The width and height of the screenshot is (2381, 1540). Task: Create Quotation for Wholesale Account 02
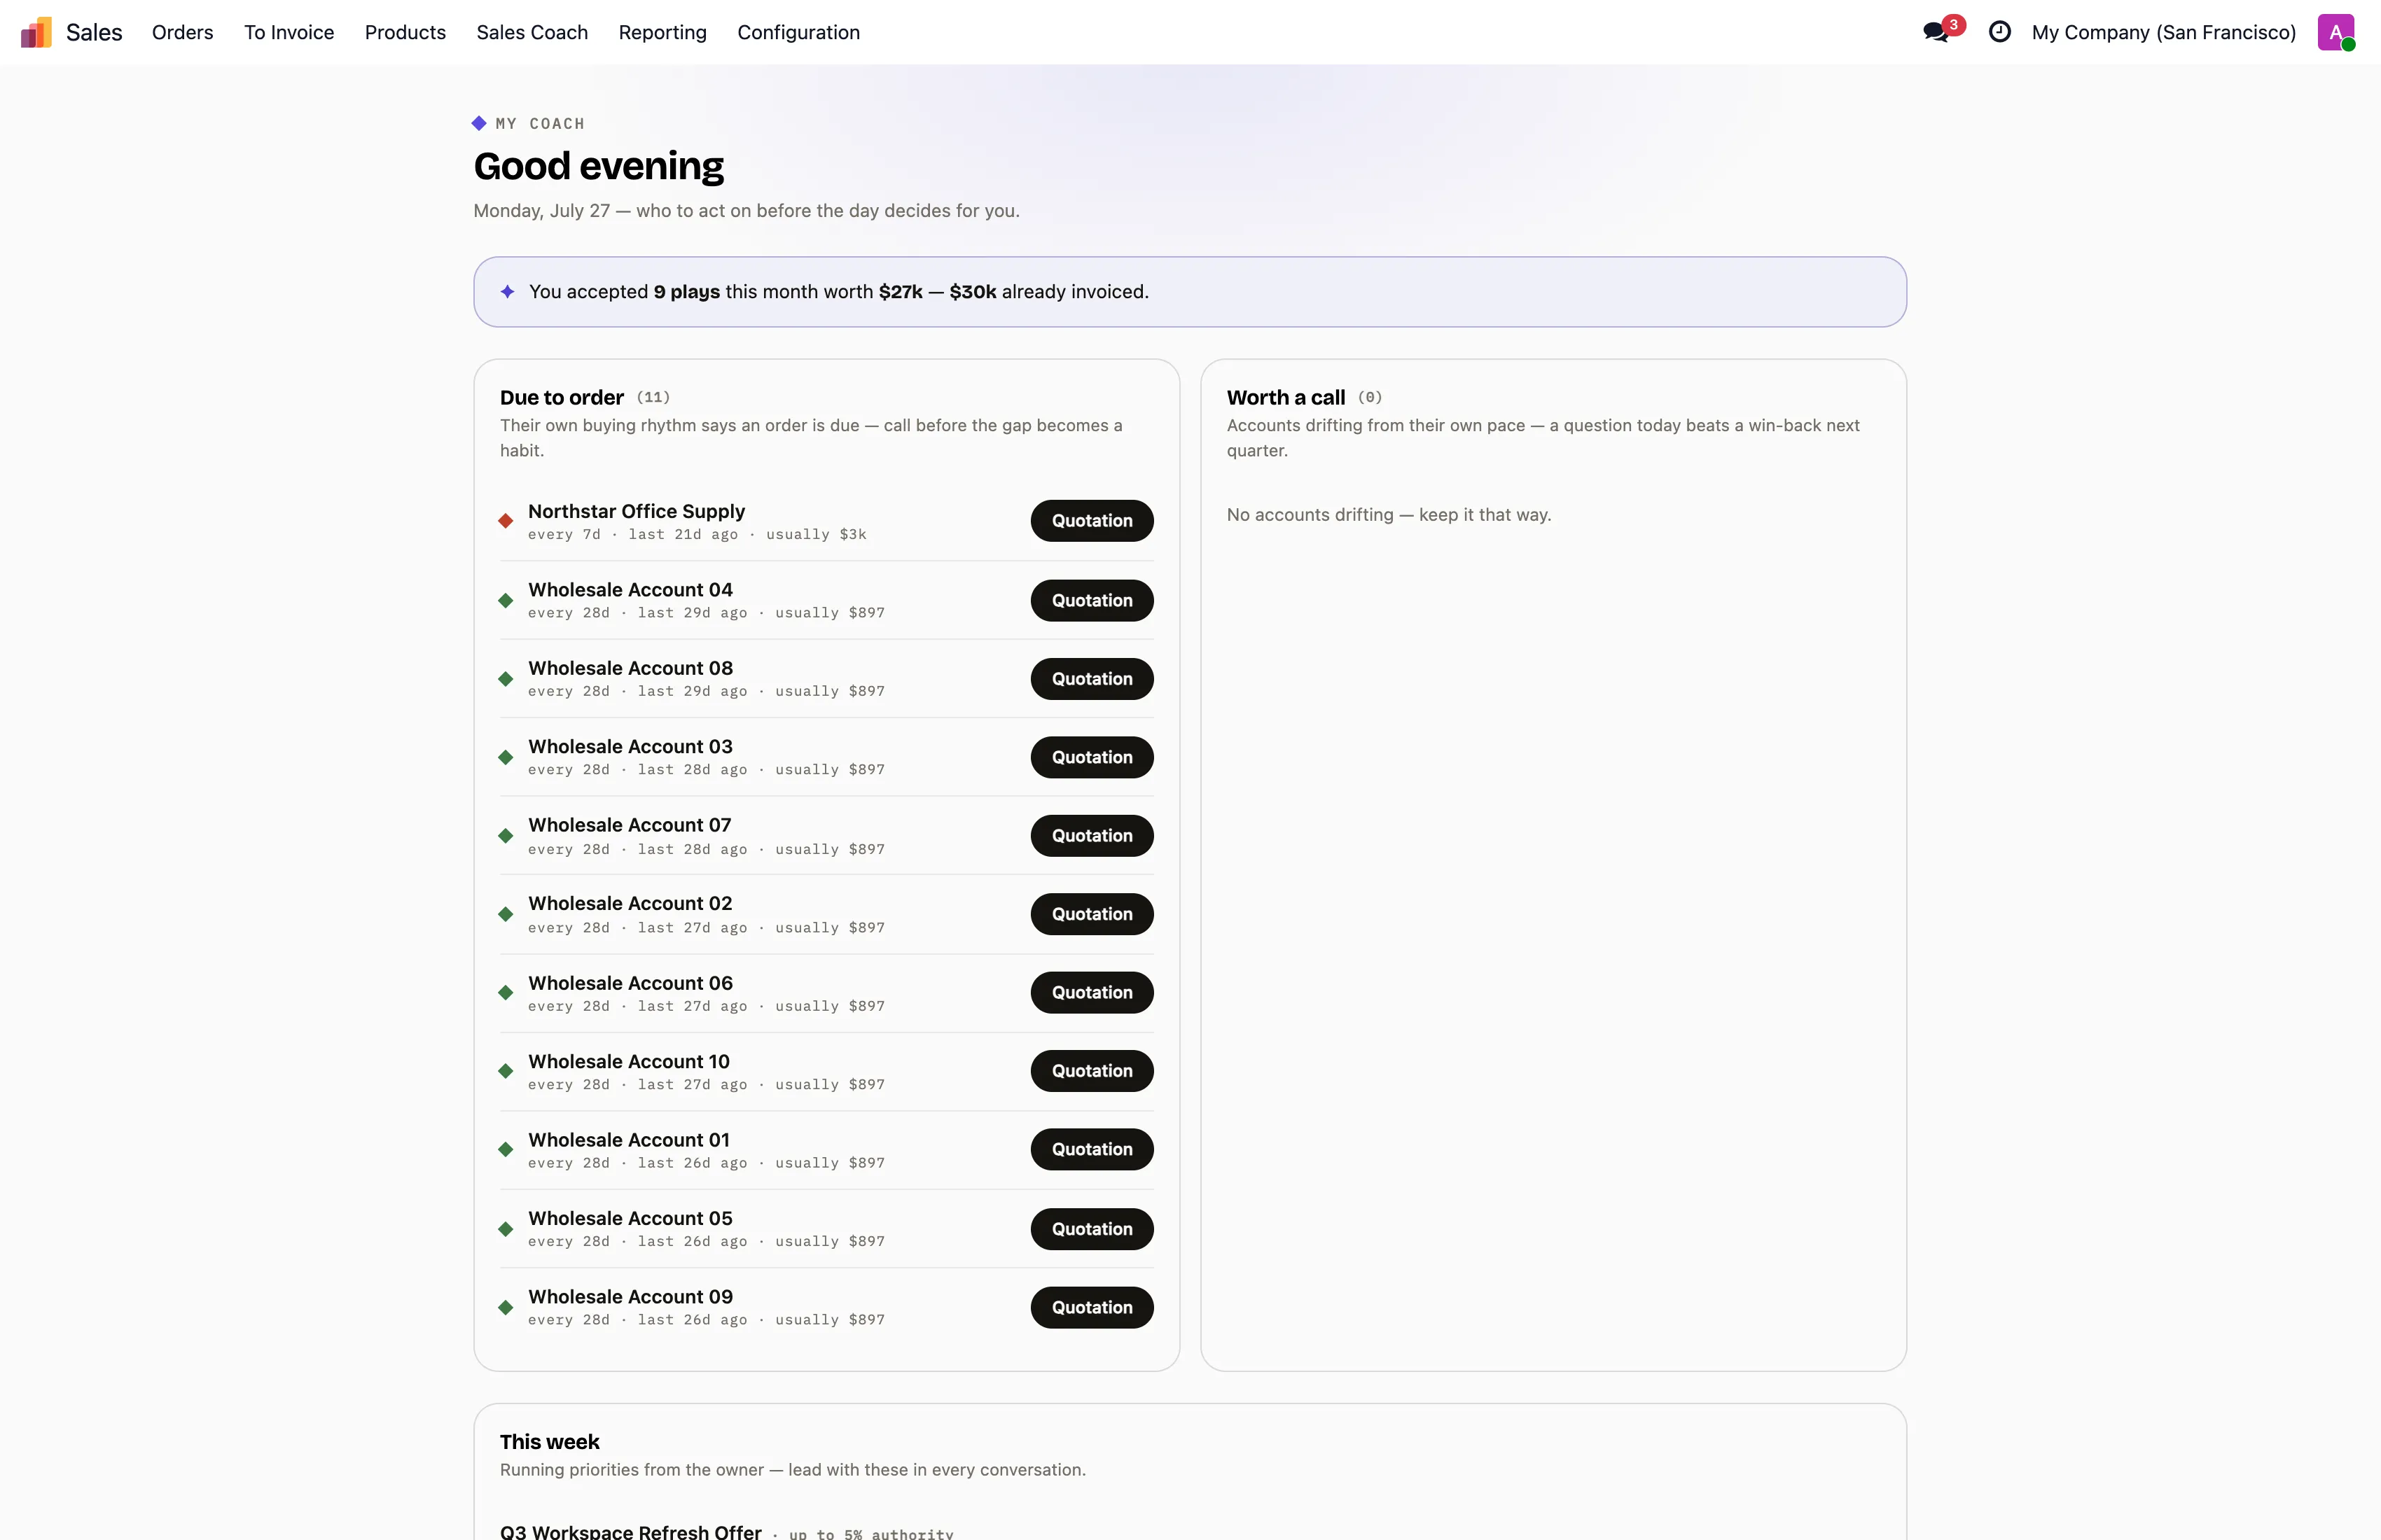[1092, 915]
